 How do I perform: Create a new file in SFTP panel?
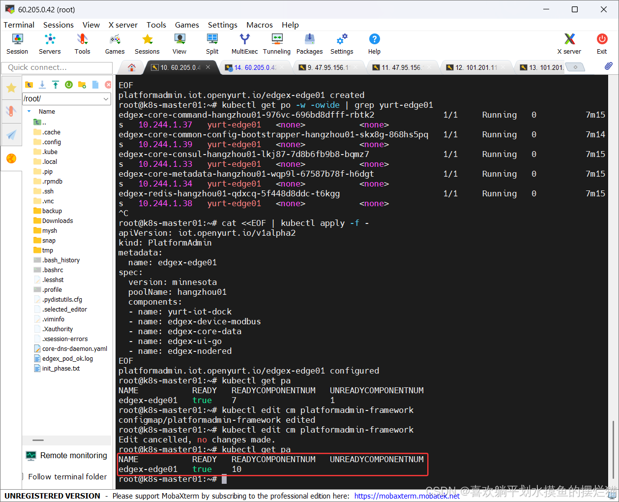tap(95, 85)
